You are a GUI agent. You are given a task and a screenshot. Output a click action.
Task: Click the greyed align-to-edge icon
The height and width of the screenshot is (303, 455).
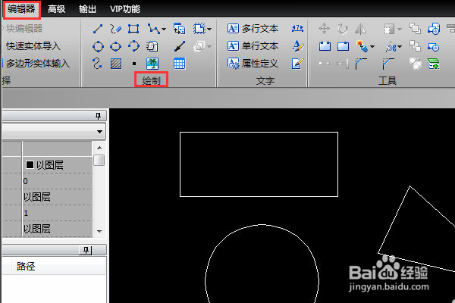tap(343, 64)
